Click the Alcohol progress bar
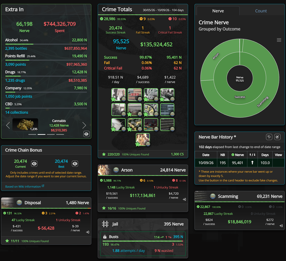Viewport: 286px width, 261px height. (x=46, y=44)
